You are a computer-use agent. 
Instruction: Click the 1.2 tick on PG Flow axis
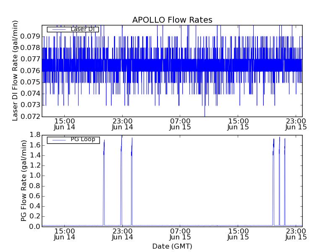tap(35, 165)
